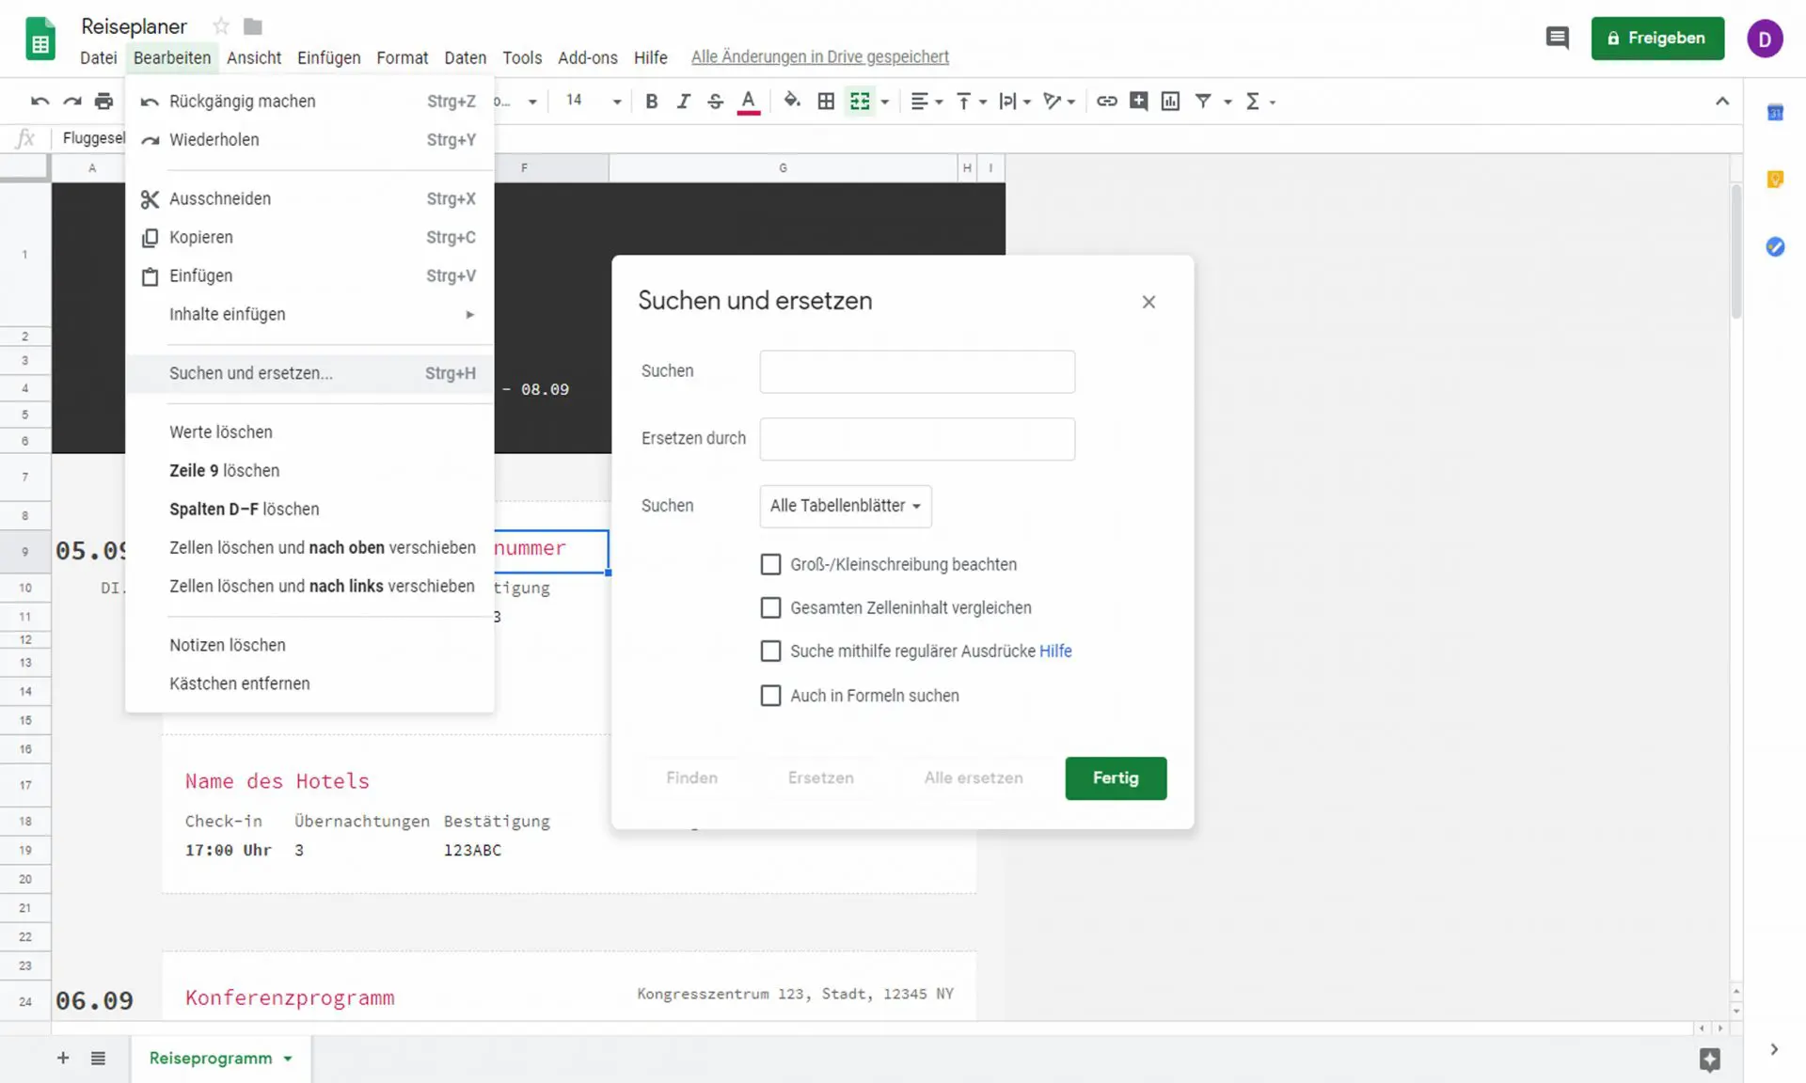Screen dimensions: 1806x1083
Task: Open the Alle Tabellenblätter dropdown
Action: (x=846, y=506)
